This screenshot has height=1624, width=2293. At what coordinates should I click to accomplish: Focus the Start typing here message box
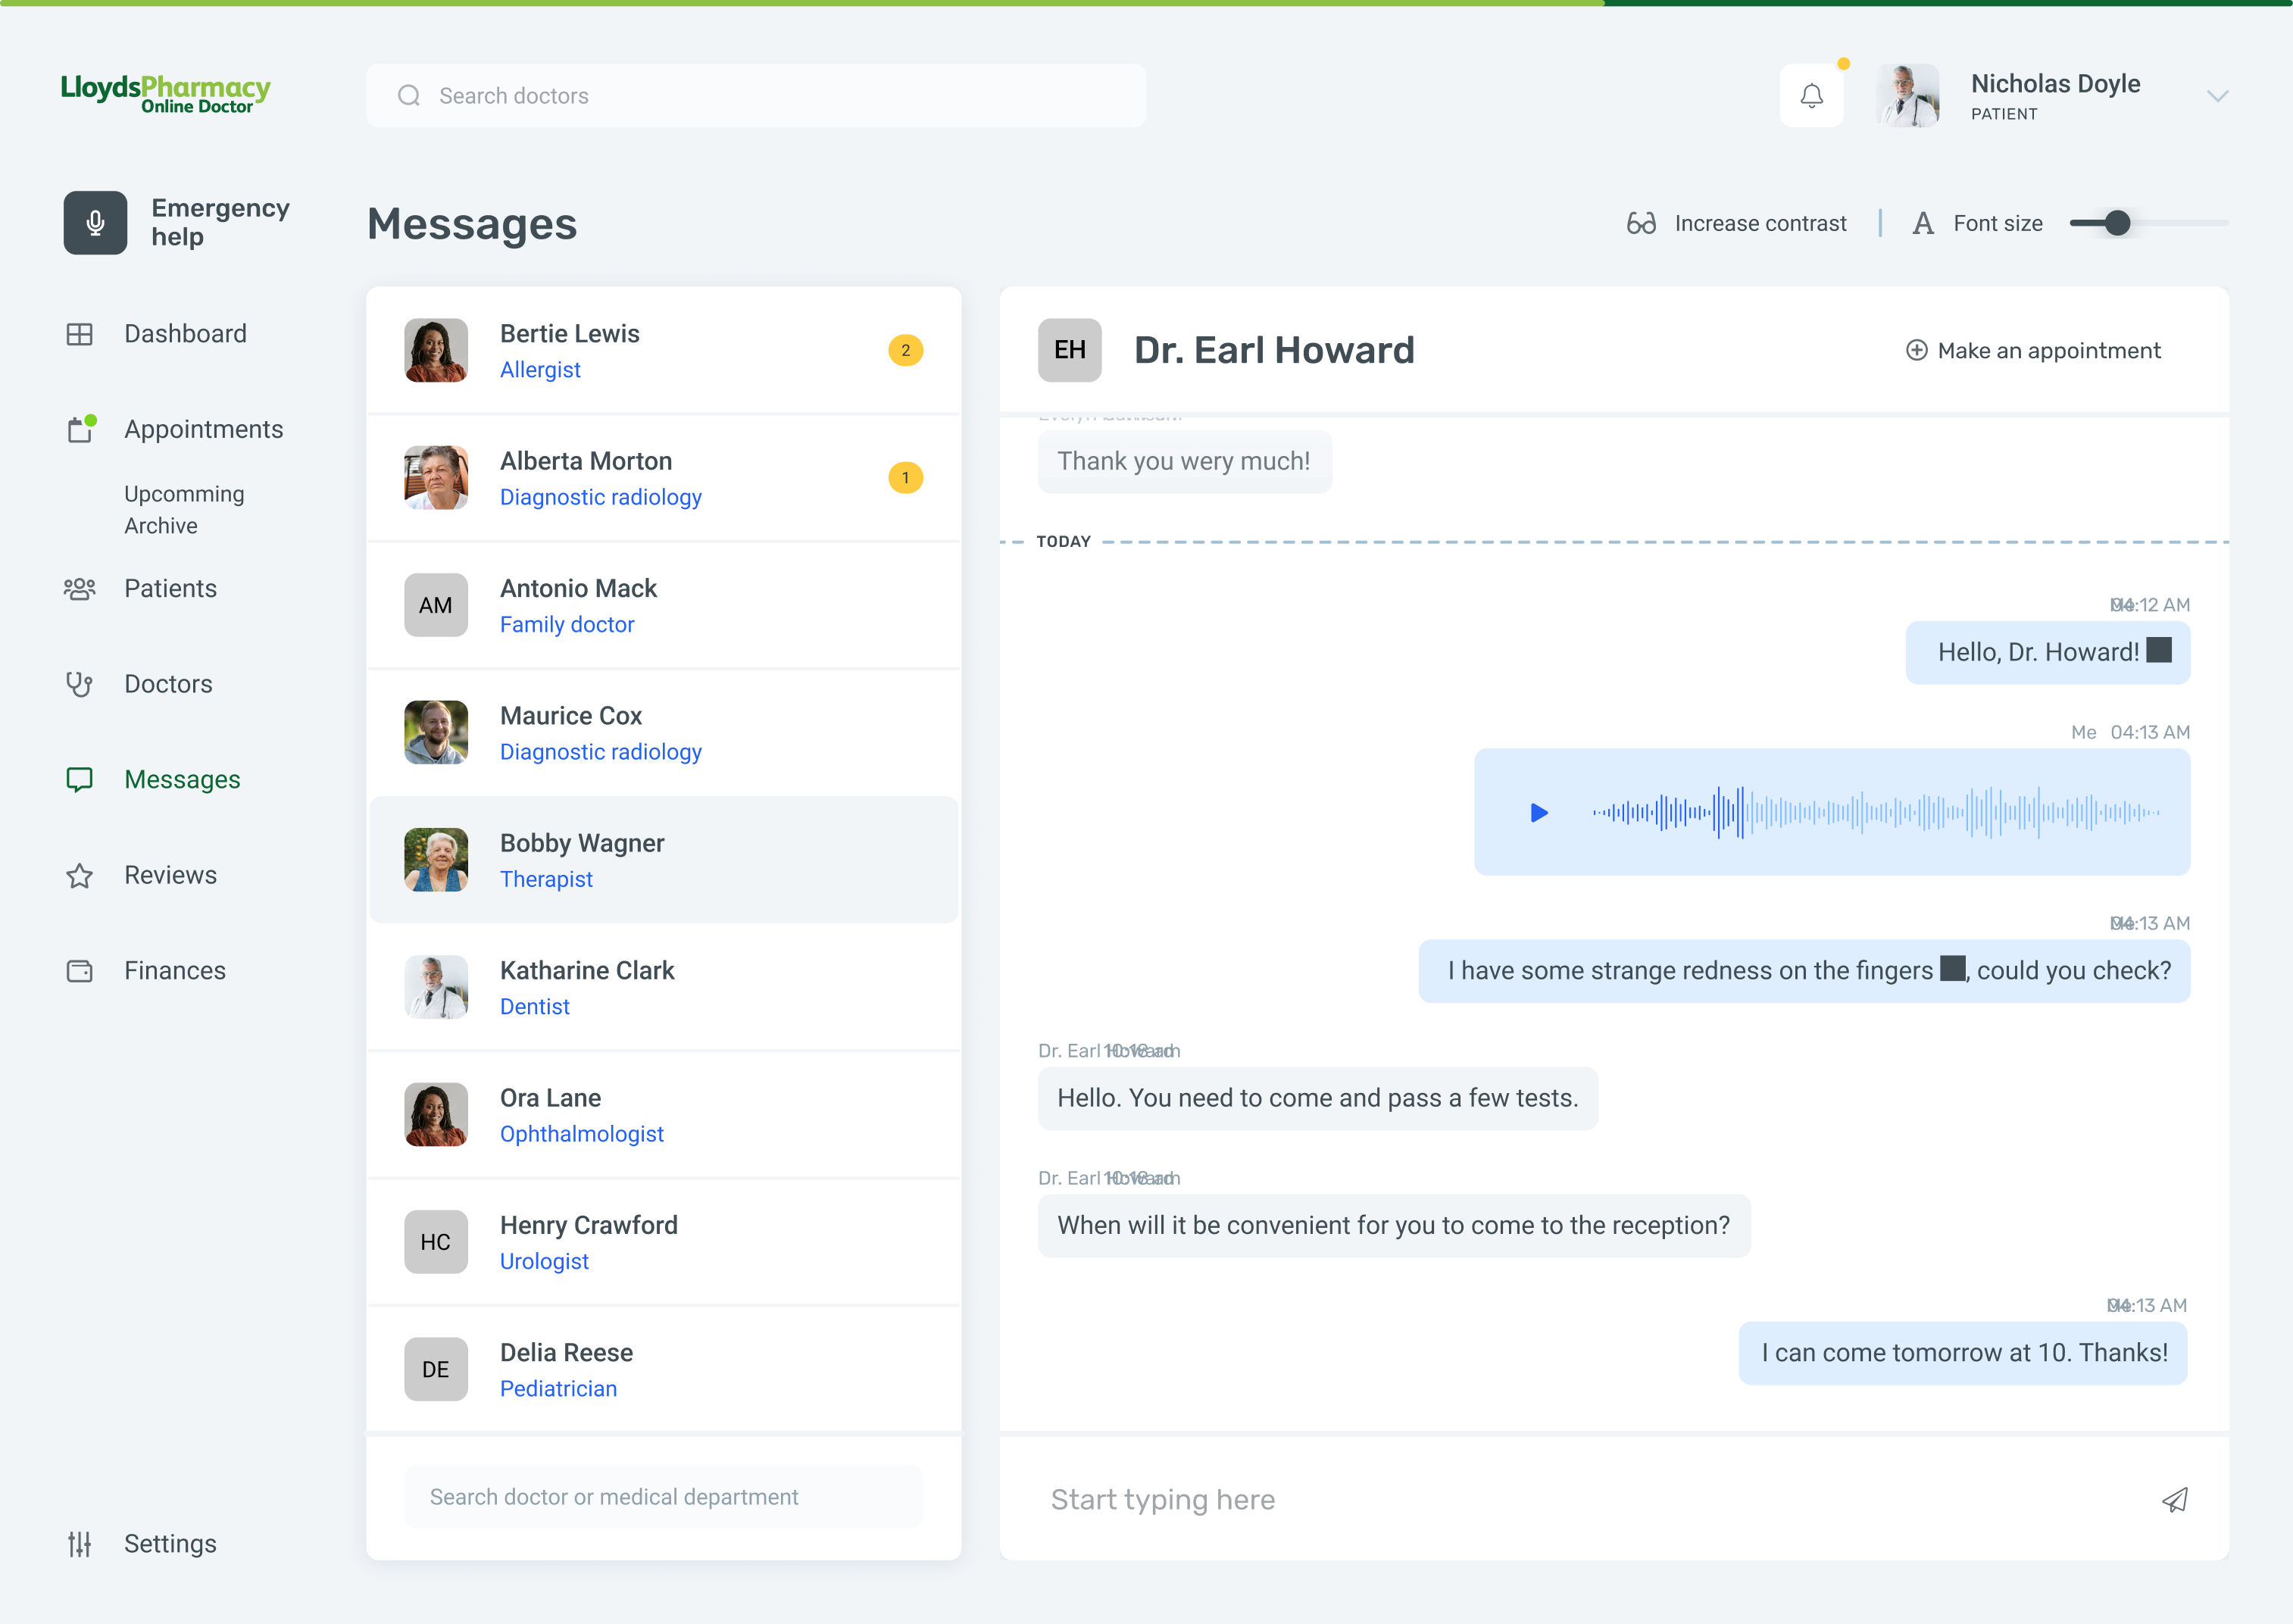click(1590, 1499)
